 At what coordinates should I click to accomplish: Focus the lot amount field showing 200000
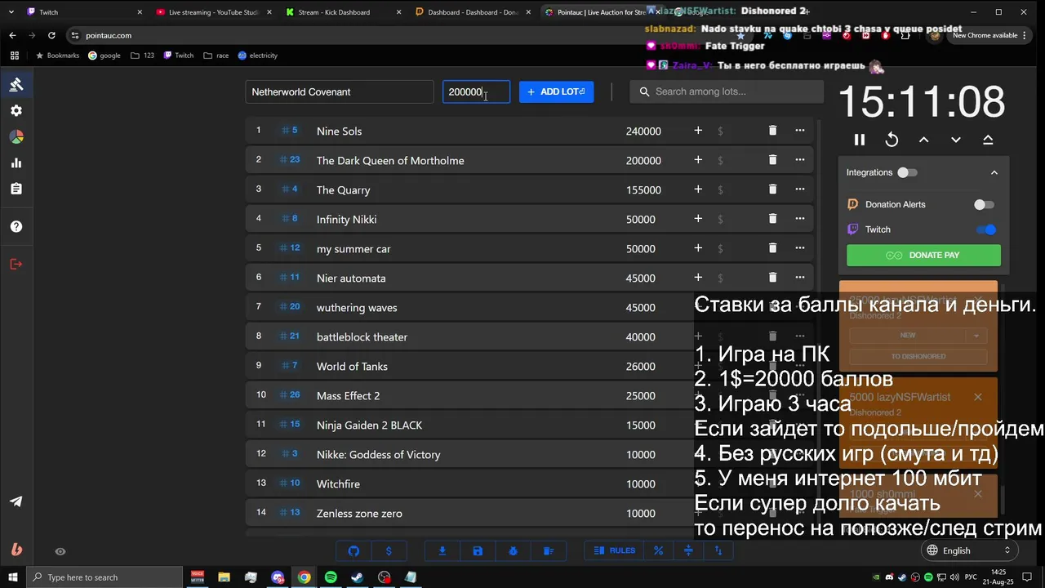point(476,91)
